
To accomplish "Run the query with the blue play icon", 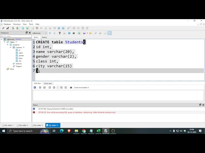I will coord(50,33).
